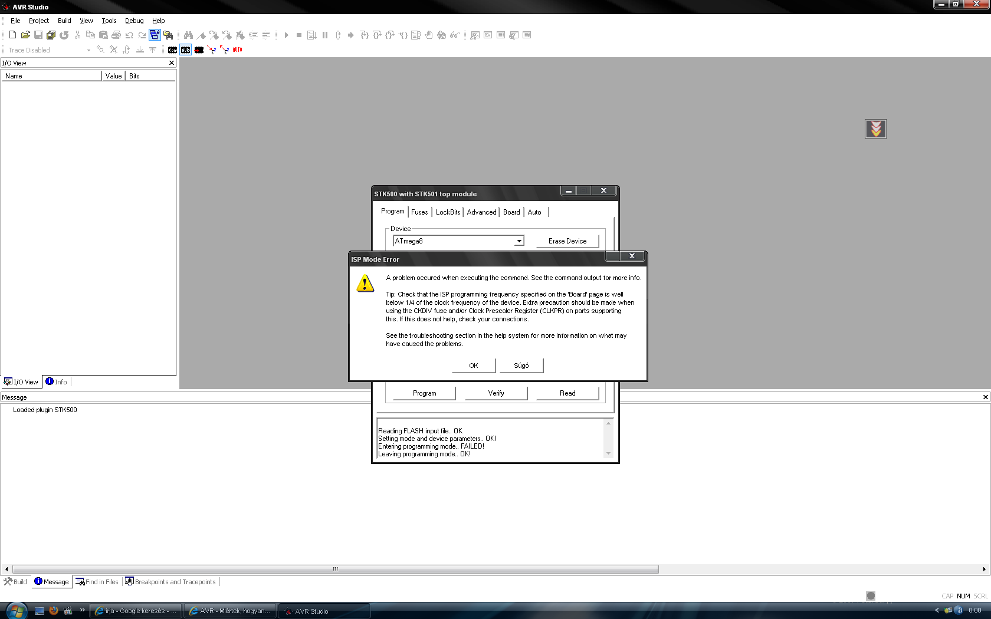Viewport: 991px width, 619px height.
Task: Click the Toggle Bookmark flag icon
Action: point(202,35)
